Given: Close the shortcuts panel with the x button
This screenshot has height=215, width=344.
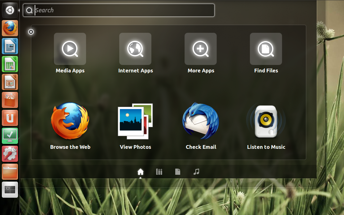Looking at the screenshot, I should (x=31, y=32).
